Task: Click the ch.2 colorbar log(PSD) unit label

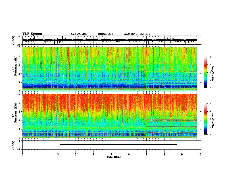Action: 213,120
